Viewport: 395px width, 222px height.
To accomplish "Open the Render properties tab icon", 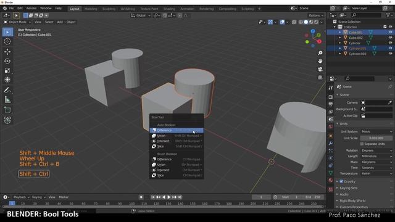I will (x=331, y=97).
